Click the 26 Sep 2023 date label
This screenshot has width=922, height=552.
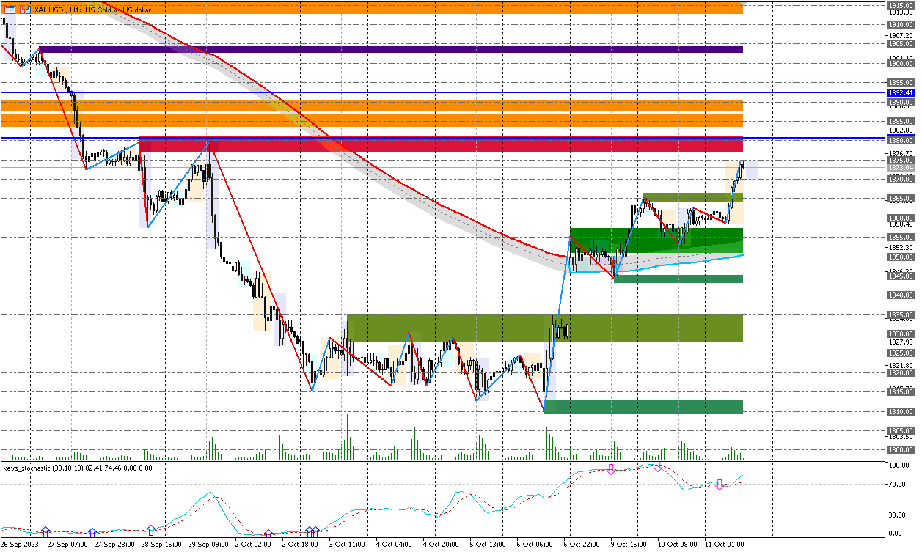[20, 545]
